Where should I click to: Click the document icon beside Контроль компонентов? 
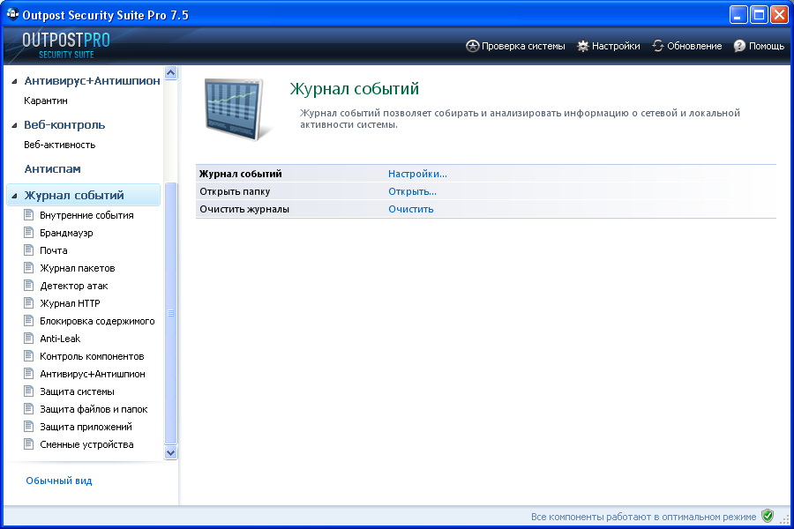[29, 356]
